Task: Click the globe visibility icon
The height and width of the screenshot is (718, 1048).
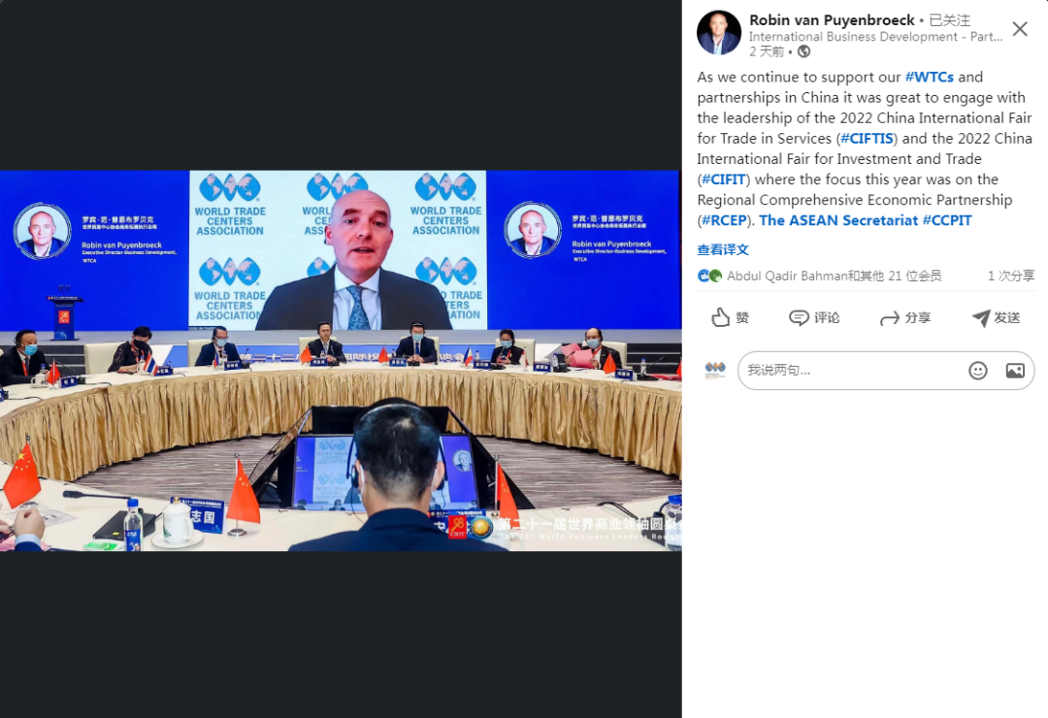Action: coord(804,51)
